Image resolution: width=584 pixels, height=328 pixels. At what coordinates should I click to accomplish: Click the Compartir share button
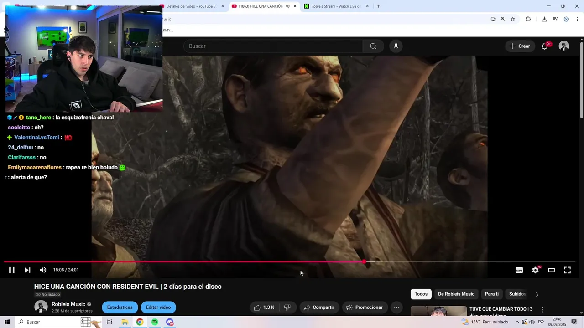click(319, 307)
